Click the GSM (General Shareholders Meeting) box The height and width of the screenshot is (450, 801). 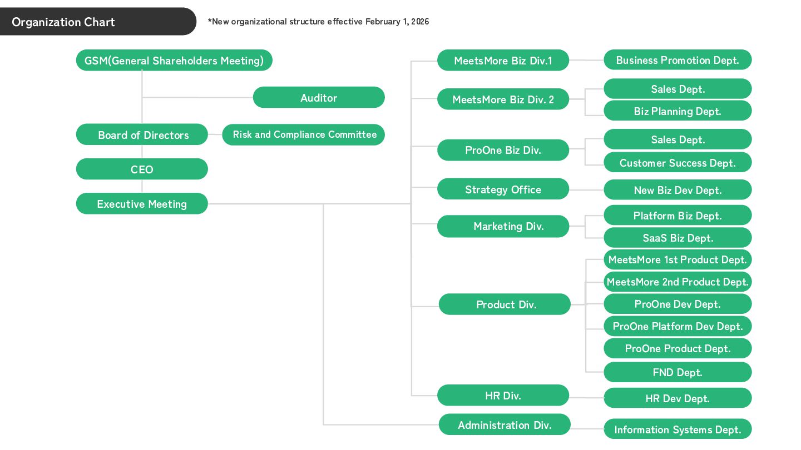pyautogui.click(x=174, y=61)
